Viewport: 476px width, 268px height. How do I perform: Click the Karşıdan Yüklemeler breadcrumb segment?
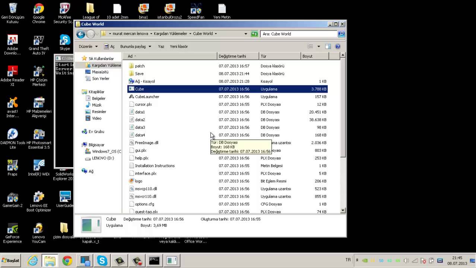pos(171,33)
